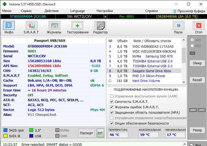Toggle the Звук checkbox
Viewport: 207px width, 146px height.
191,145
